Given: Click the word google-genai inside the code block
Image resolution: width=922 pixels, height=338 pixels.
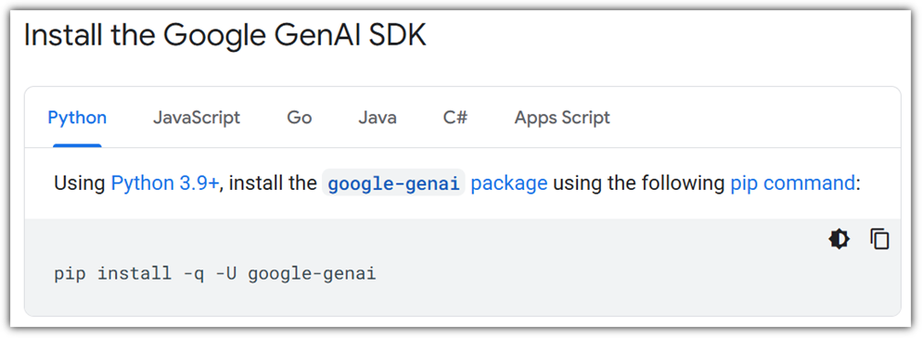Looking at the screenshot, I should pos(312,274).
